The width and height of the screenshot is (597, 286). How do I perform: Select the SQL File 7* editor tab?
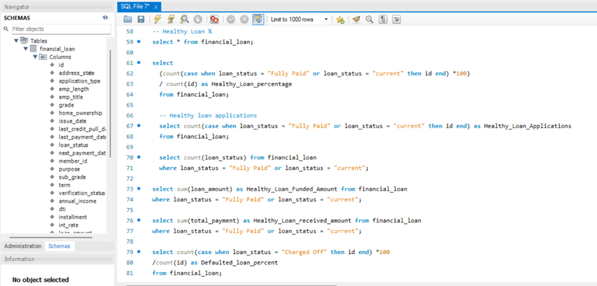tap(135, 7)
